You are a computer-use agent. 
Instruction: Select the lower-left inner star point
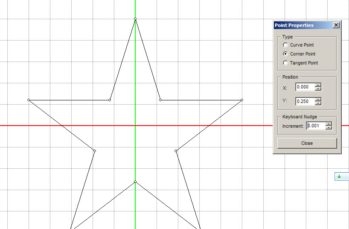click(95, 151)
